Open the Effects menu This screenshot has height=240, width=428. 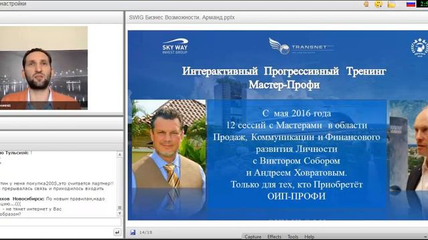274,237
